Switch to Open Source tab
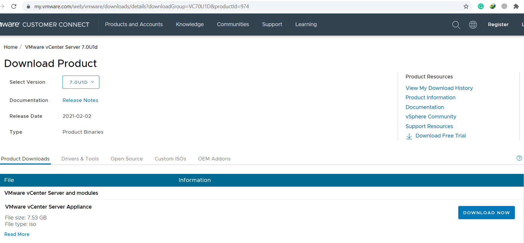Viewport: 524px width, 243px height. 127,159
